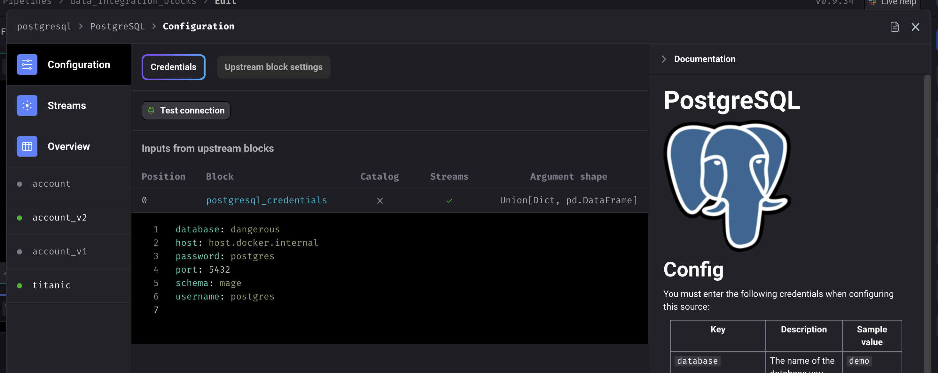Click the database key in documentation table

[697, 361]
